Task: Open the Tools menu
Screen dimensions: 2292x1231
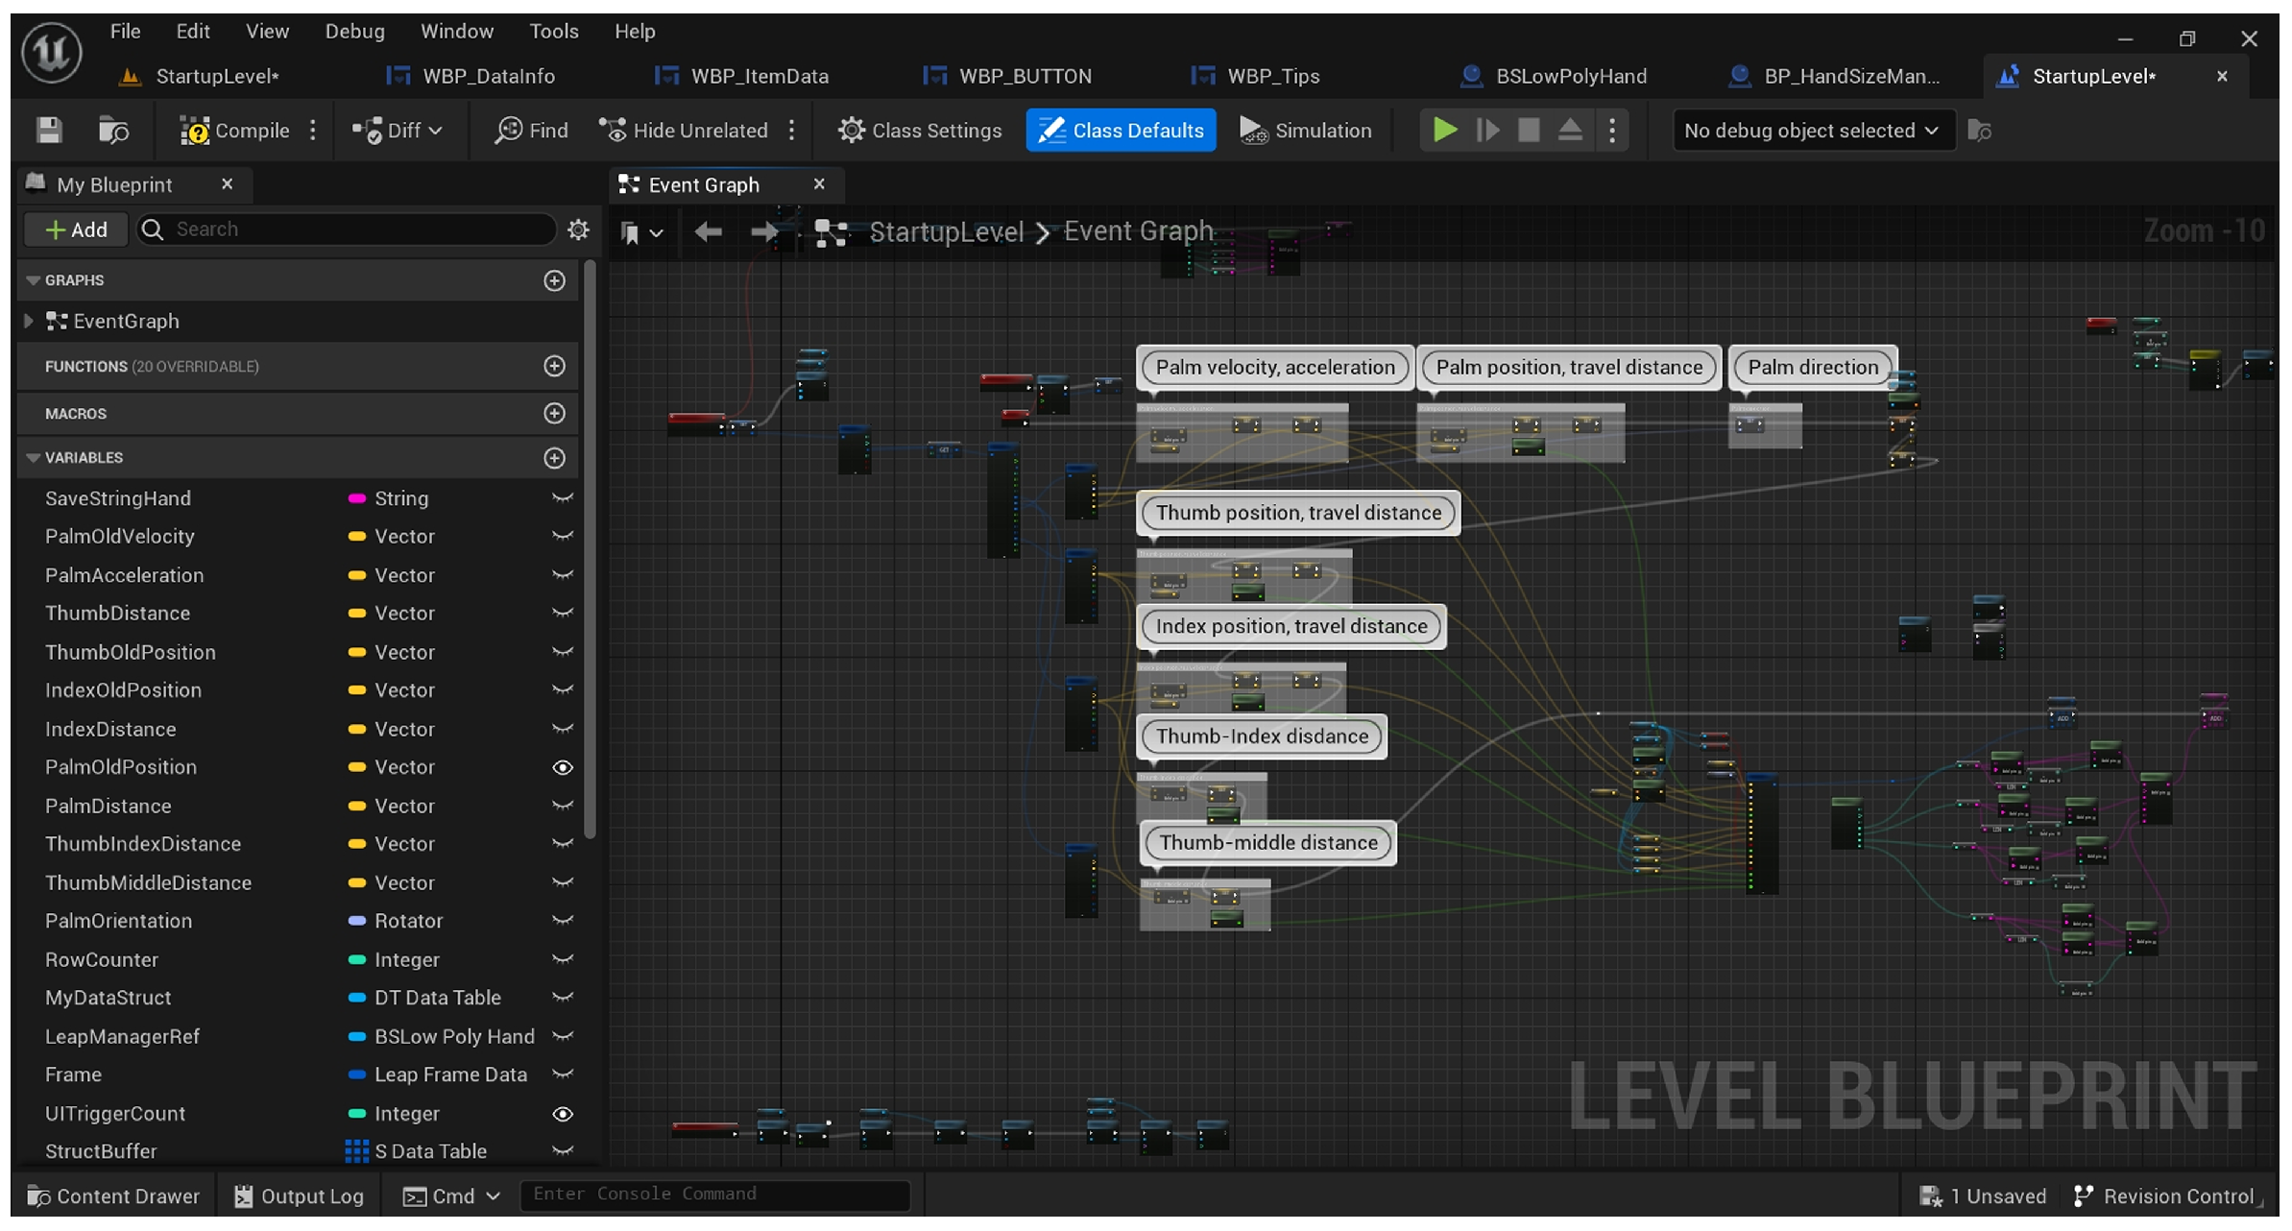Action: point(553,31)
